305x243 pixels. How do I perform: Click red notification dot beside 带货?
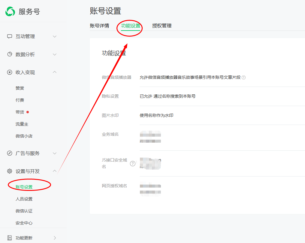click(28, 112)
